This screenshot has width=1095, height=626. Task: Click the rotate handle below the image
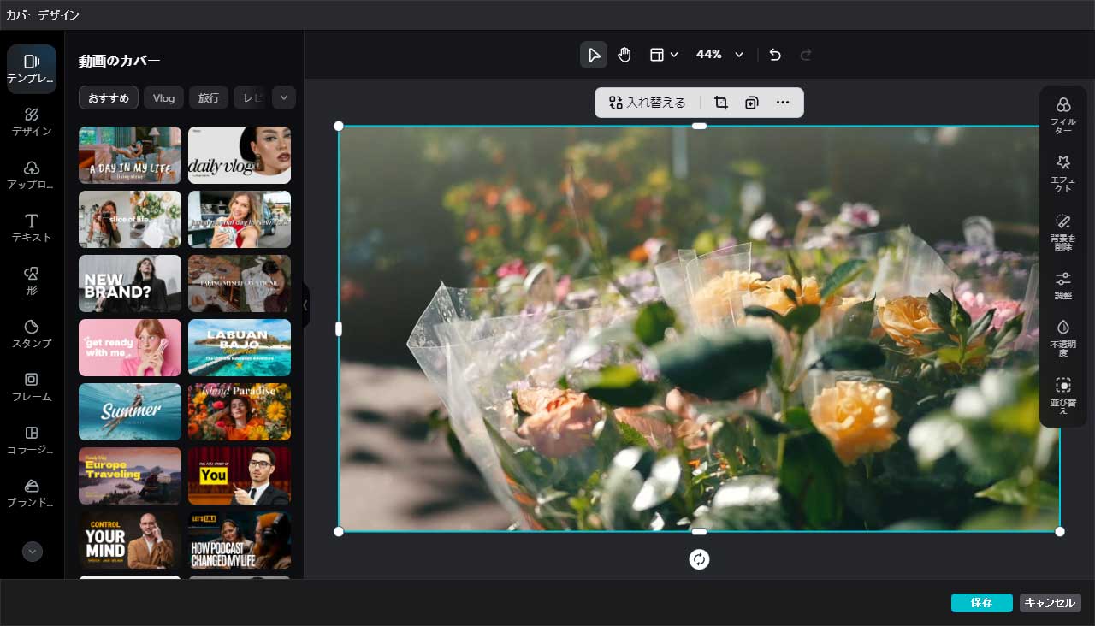pyautogui.click(x=699, y=559)
